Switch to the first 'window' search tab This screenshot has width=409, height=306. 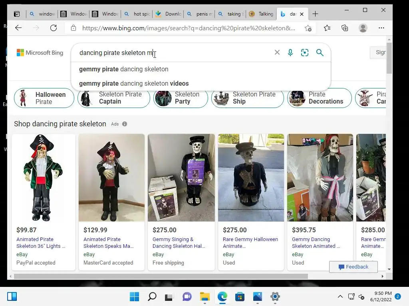point(42,14)
